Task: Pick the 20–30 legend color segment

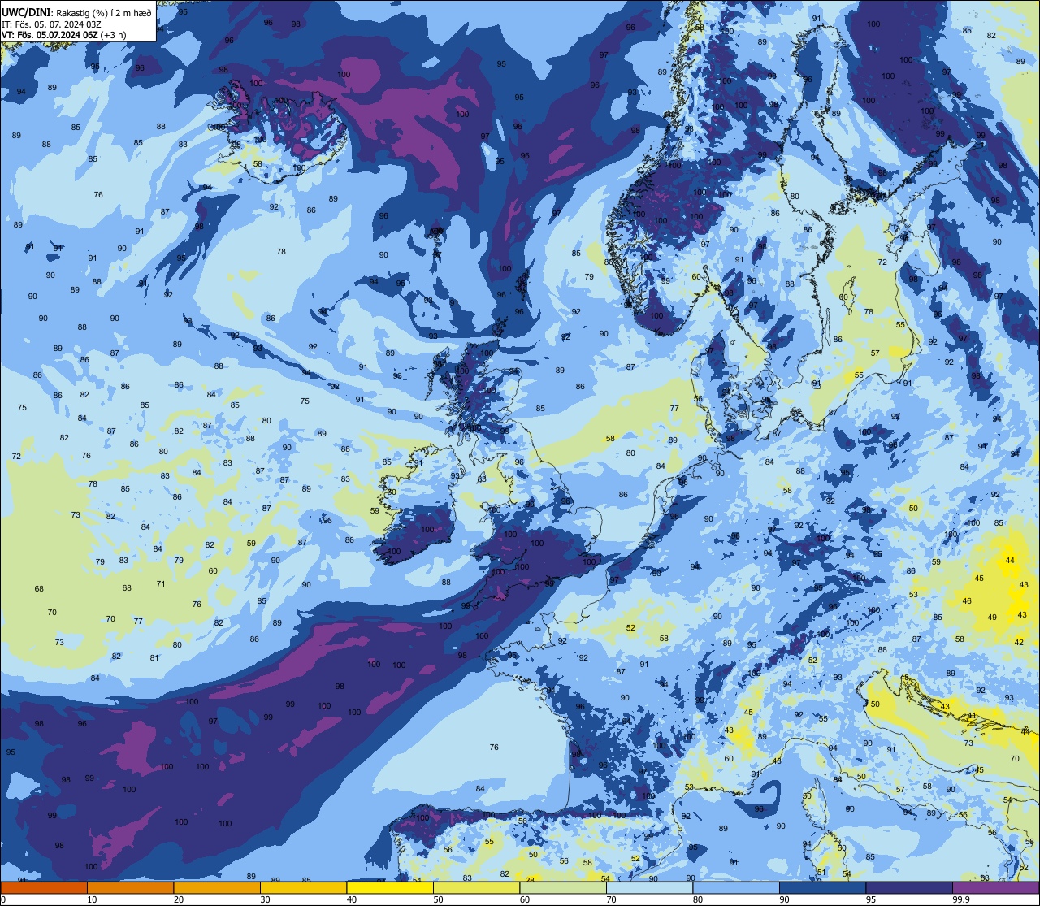Action: coord(217,888)
